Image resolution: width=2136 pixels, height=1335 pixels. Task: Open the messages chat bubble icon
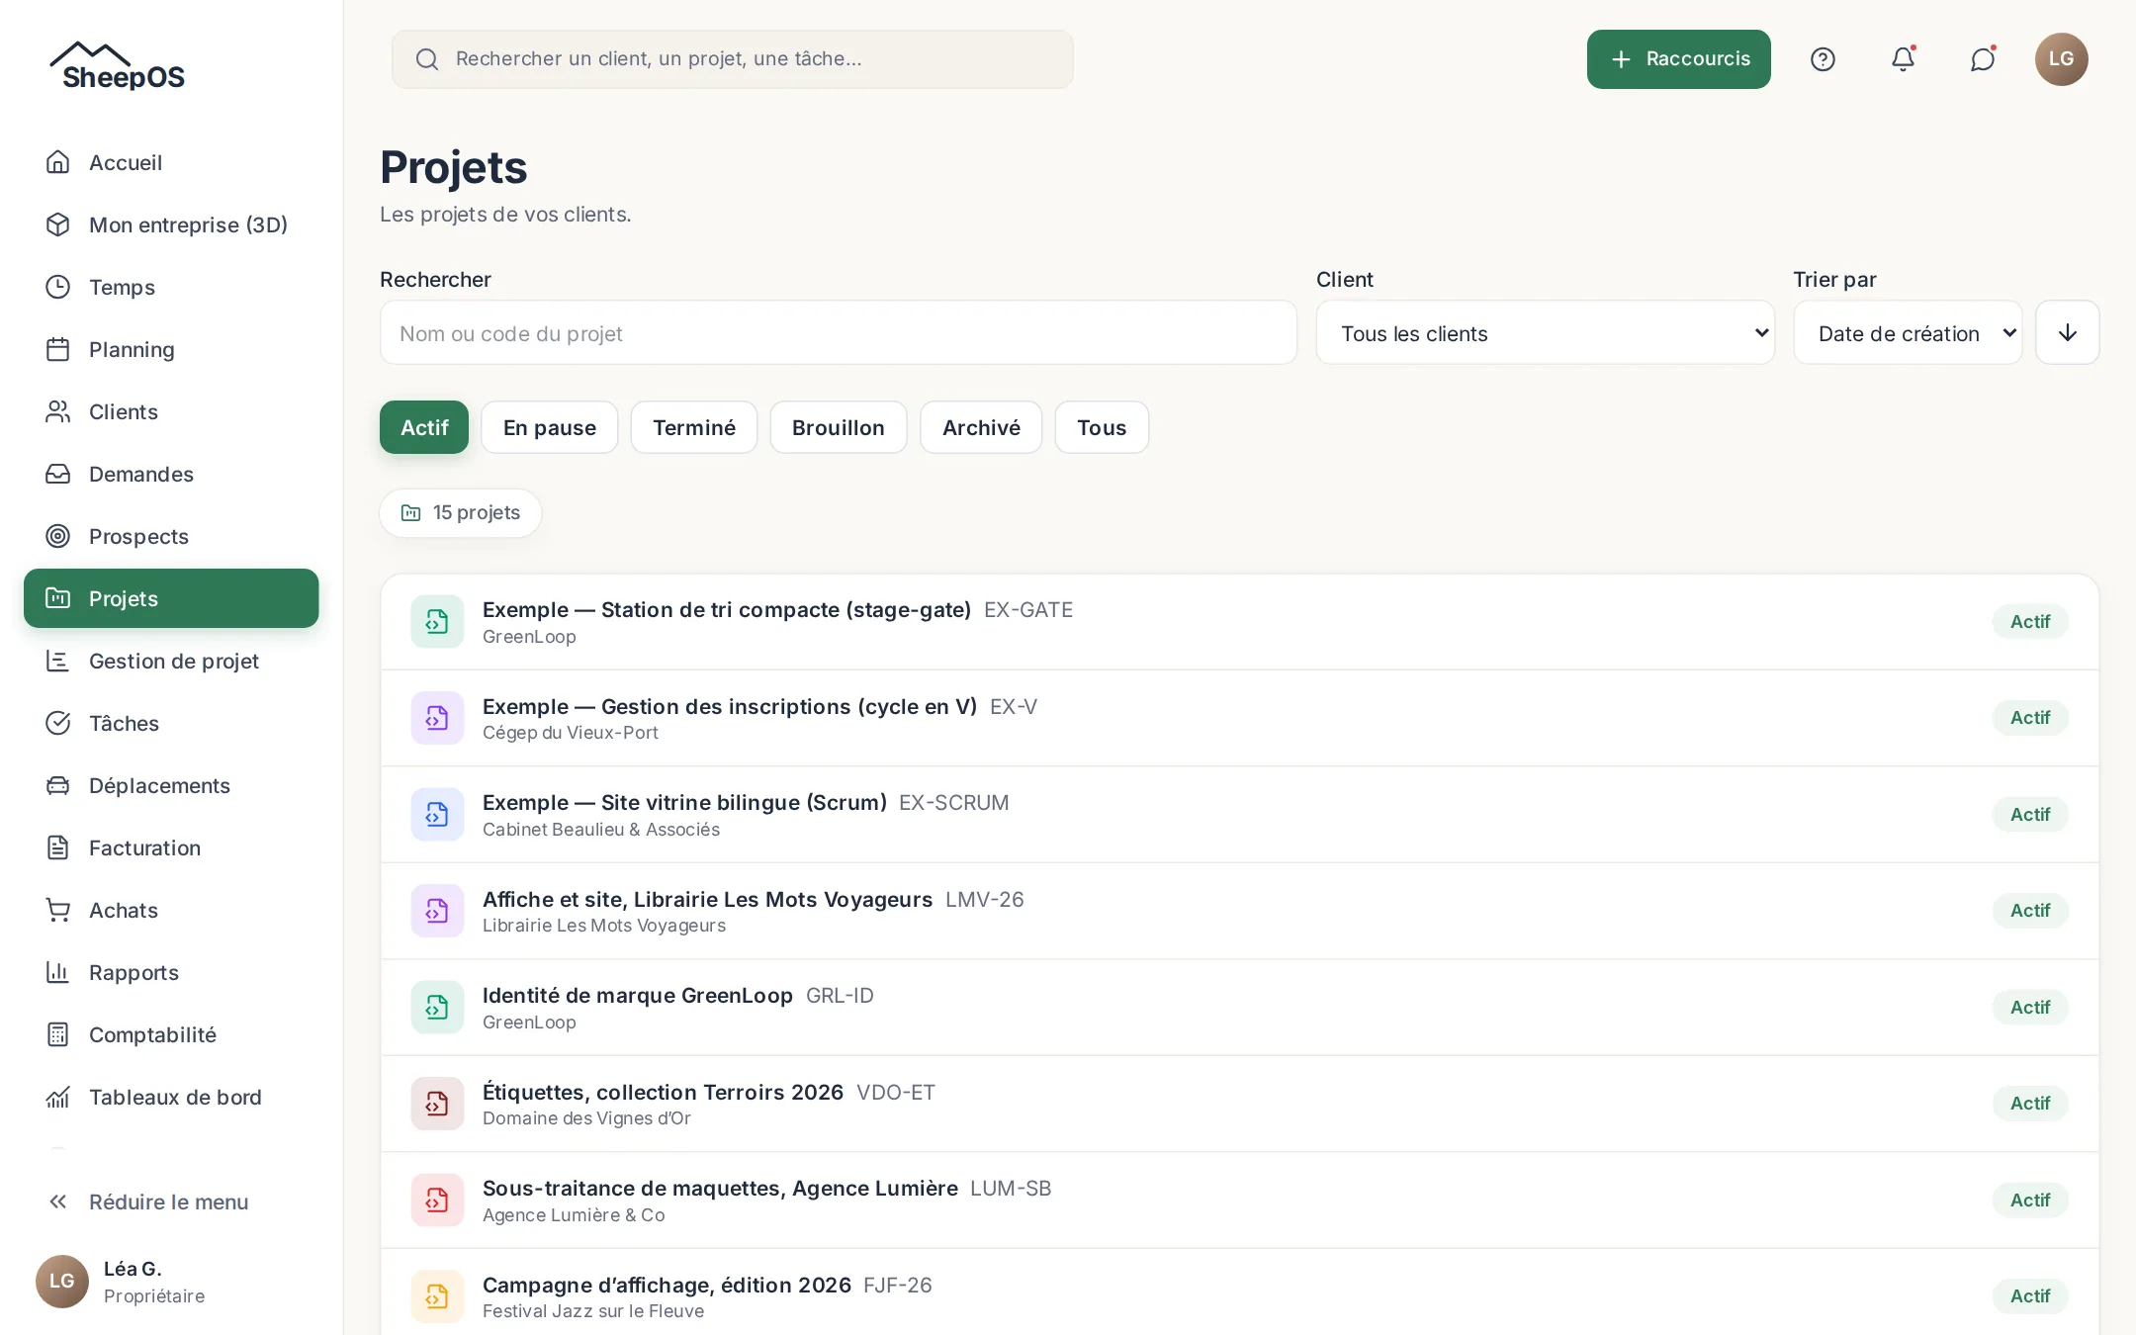tap(1983, 59)
